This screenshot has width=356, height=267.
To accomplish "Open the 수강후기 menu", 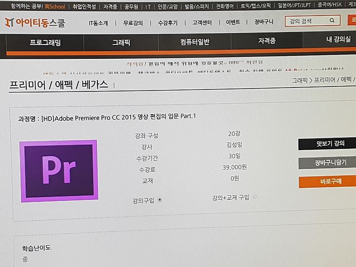I will 168,22.
